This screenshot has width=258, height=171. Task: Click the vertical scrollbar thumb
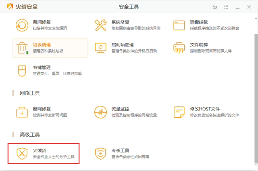[256, 98]
